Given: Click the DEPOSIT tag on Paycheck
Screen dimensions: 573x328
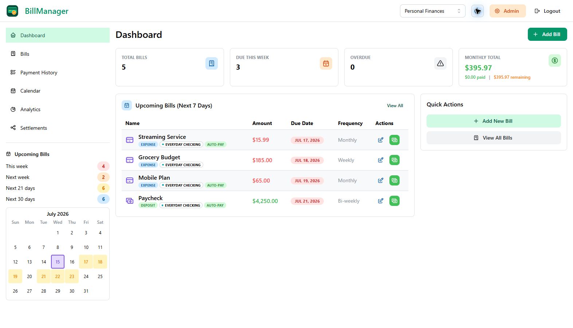Looking at the screenshot, I should tap(148, 206).
